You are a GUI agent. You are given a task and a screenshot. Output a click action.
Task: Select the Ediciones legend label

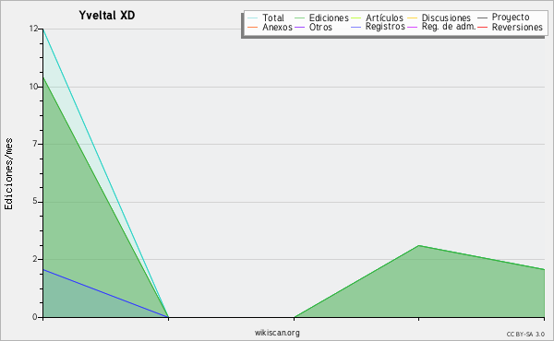coord(329,18)
